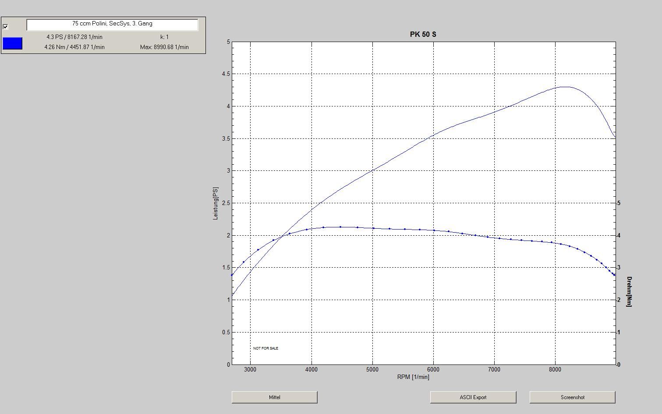
Task: Click the 'Drehm[Nm]' right axis label
Action: (629, 291)
